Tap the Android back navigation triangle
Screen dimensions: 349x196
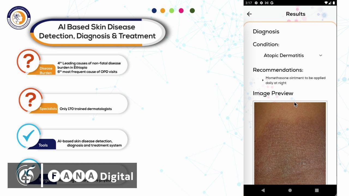pyautogui.click(x=263, y=190)
